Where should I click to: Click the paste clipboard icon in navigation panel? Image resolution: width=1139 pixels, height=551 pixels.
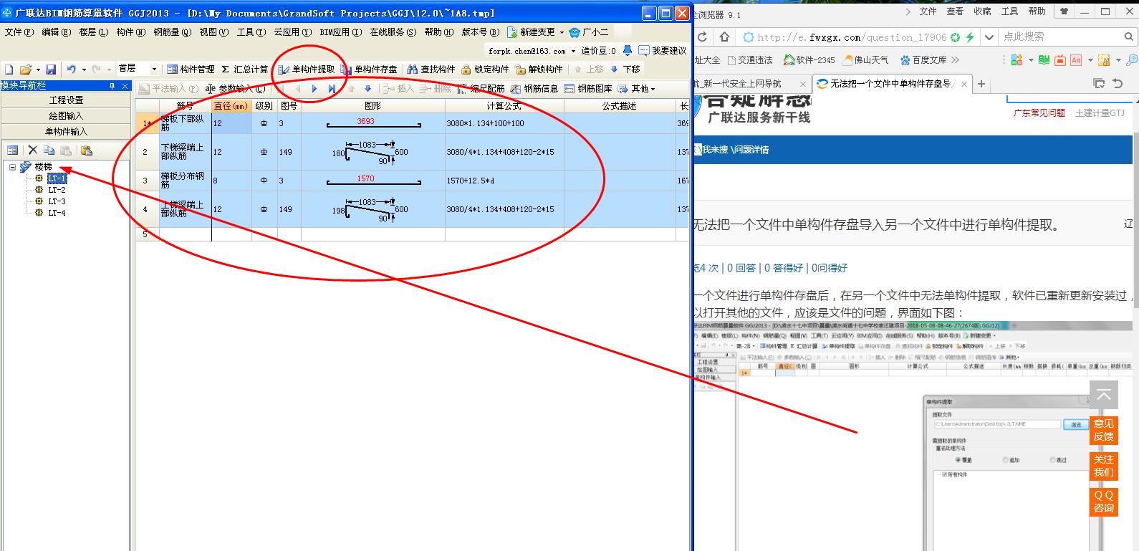tap(86, 150)
